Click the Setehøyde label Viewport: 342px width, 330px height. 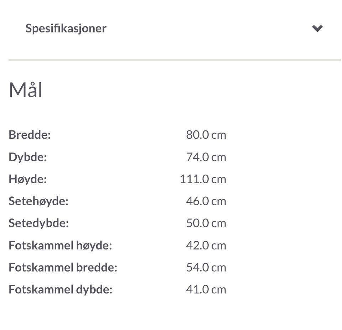(x=38, y=201)
